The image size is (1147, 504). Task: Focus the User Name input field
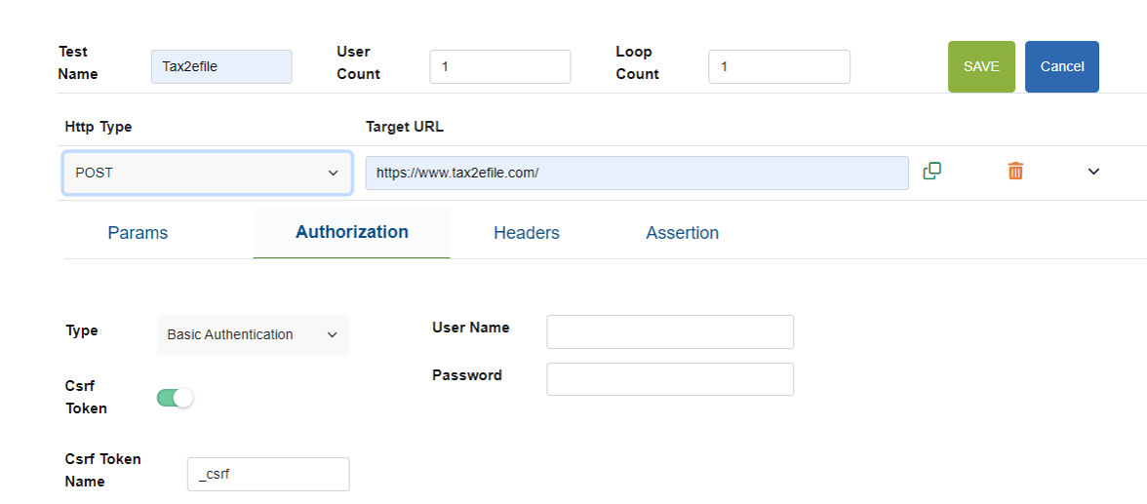click(x=669, y=331)
